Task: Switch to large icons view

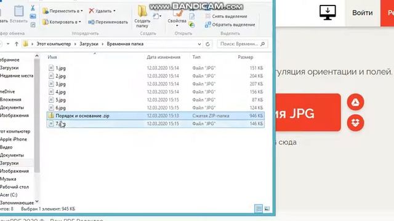Action: [267, 209]
